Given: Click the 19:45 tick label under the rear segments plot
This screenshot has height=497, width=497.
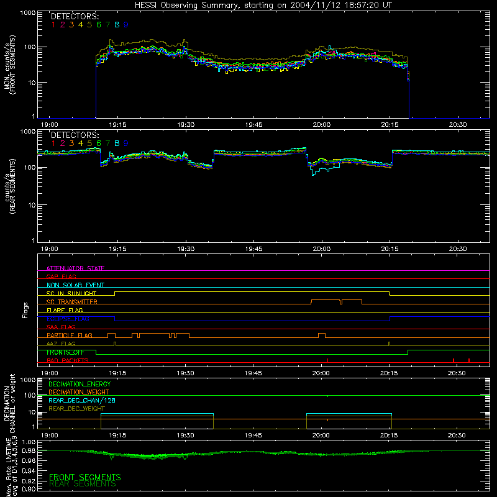Looking at the screenshot, I should [253, 249].
